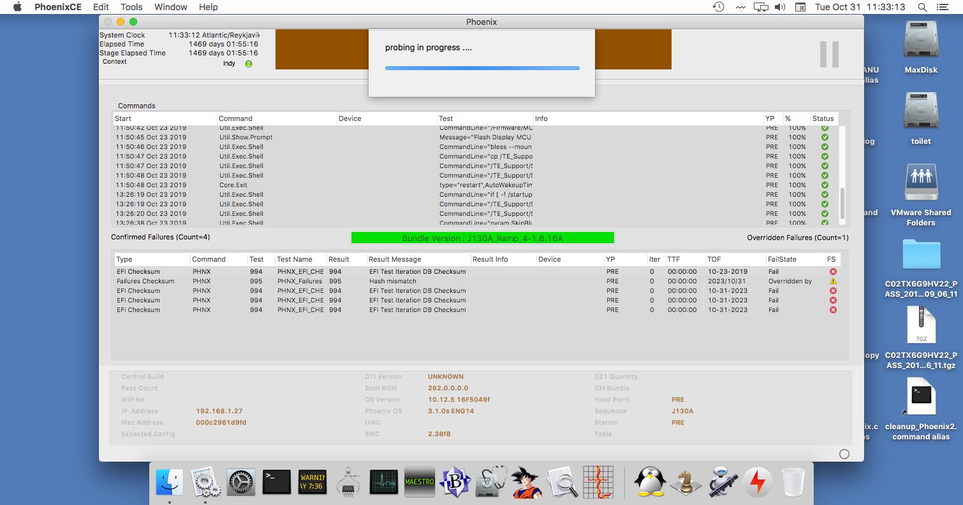Viewport: 963px width, 505px height.
Task: Launch the Goku character app in the dock
Action: pyautogui.click(x=527, y=482)
